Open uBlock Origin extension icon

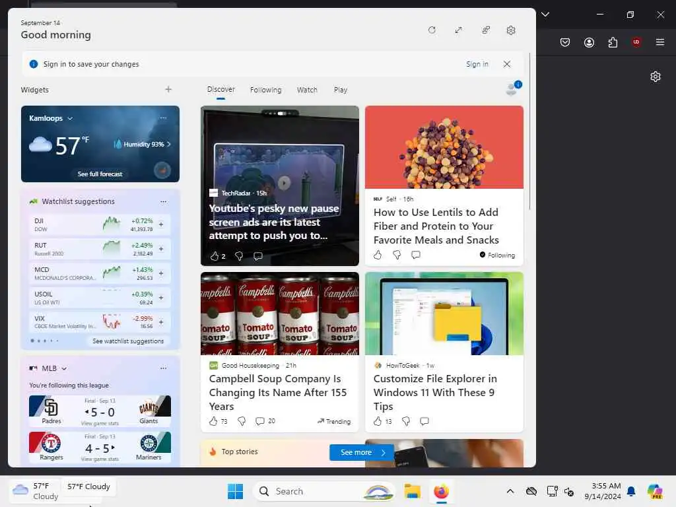[636, 42]
